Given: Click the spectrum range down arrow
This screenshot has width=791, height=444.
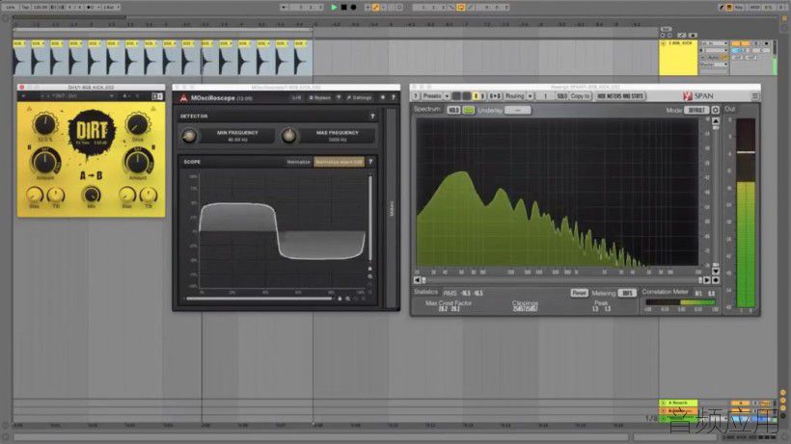Looking at the screenshot, I should [716, 272].
